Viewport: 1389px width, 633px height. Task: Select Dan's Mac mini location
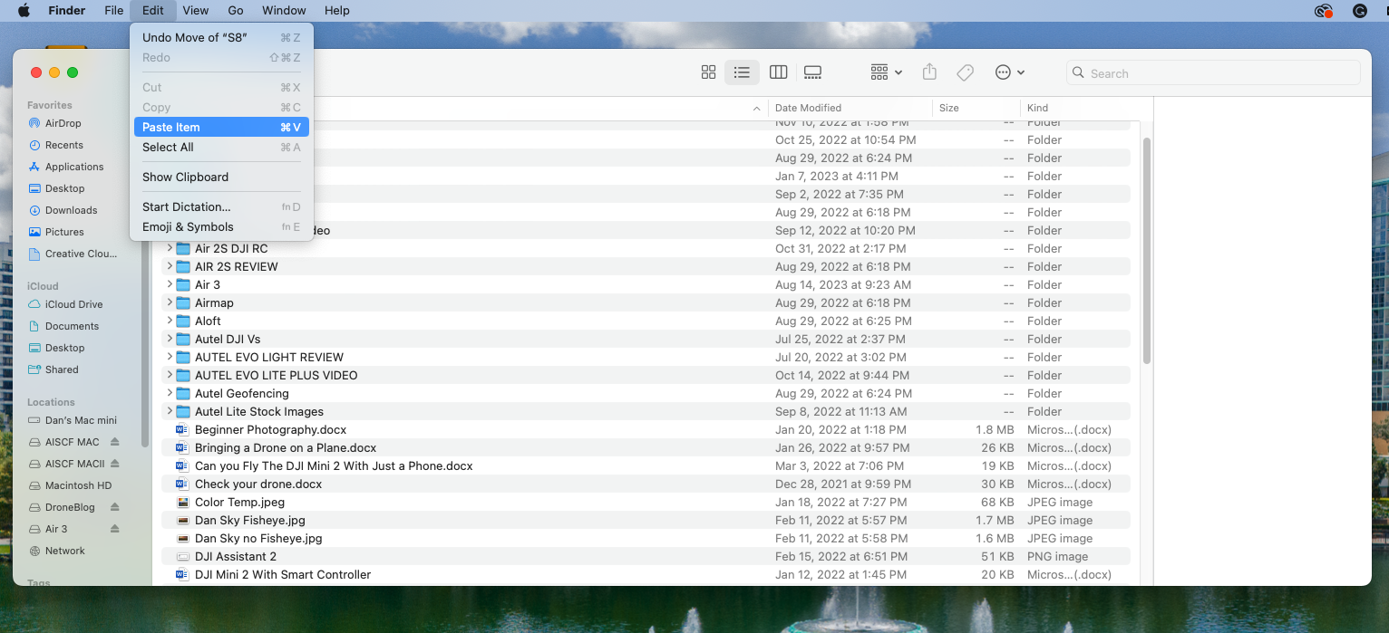coord(81,420)
